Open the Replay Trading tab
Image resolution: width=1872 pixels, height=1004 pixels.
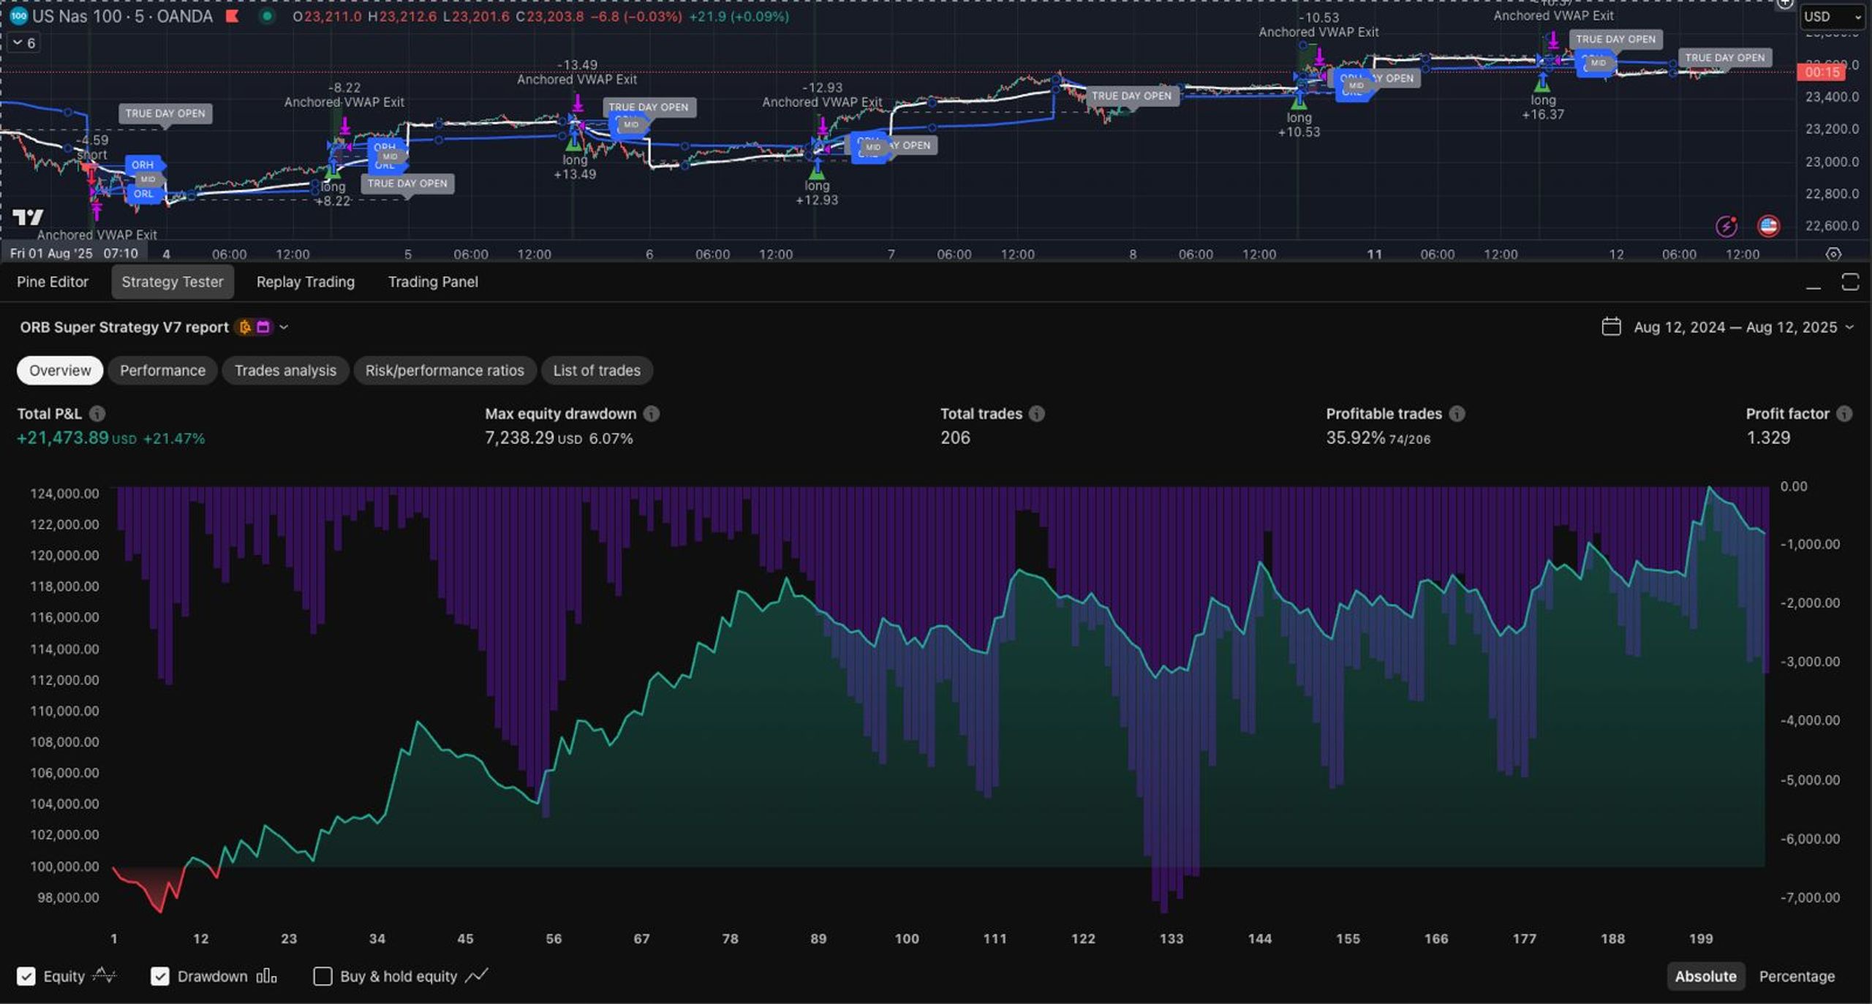pos(306,282)
